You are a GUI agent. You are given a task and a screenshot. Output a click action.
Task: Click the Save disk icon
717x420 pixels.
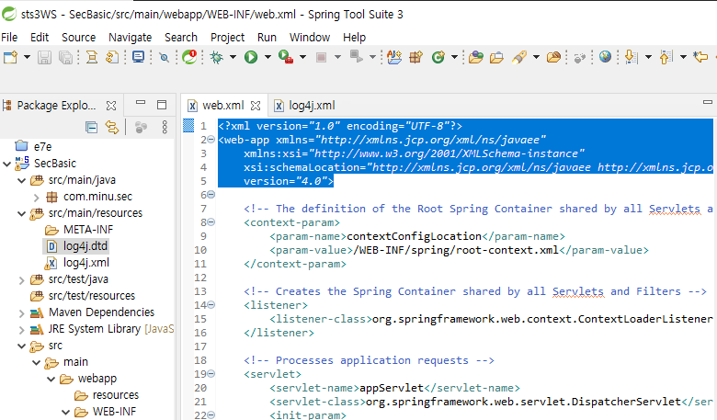(44, 57)
